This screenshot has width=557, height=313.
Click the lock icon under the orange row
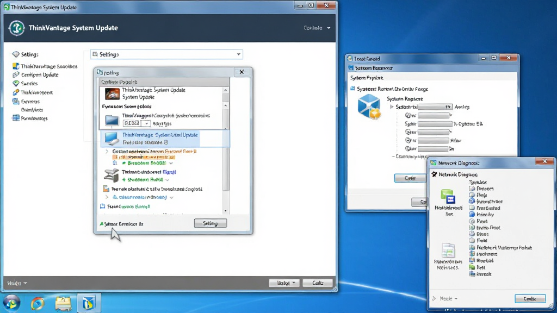coord(115,163)
